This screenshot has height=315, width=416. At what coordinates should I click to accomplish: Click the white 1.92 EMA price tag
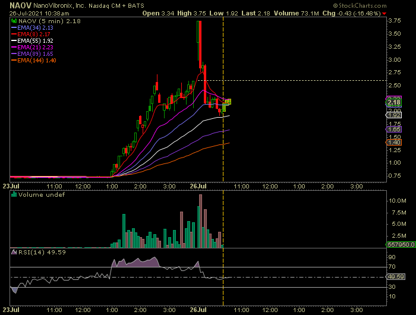[393, 115]
